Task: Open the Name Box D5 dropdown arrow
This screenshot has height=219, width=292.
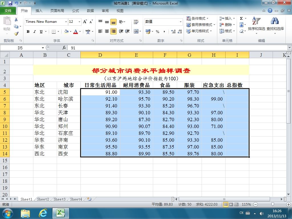Action: coord(43,48)
